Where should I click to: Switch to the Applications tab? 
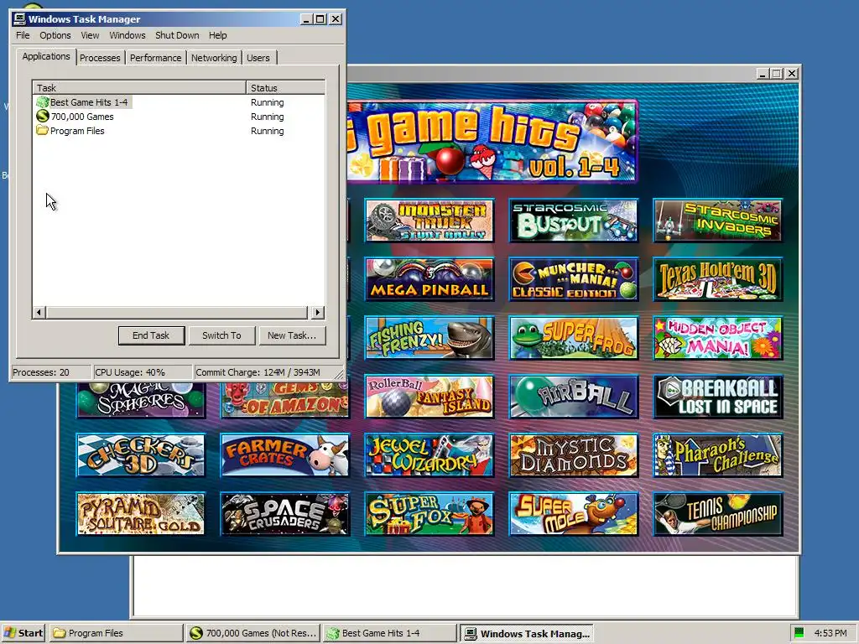point(46,56)
